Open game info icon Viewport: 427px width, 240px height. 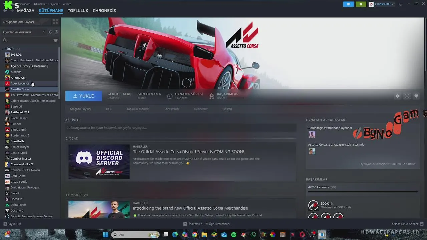(x=407, y=96)
